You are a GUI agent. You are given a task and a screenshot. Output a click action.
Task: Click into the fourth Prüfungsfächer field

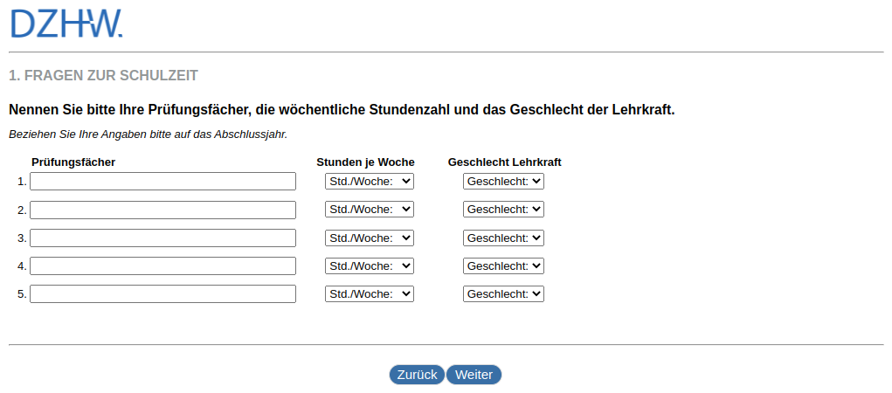162,265
